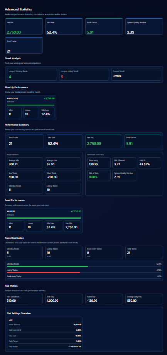Screen dimensions: 167x355
Task: Click Total Trades card in Performance Summary
Action: coord(25,141)
